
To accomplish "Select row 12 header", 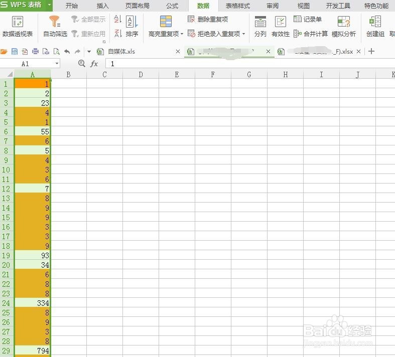I will click(x=6, y=189).
